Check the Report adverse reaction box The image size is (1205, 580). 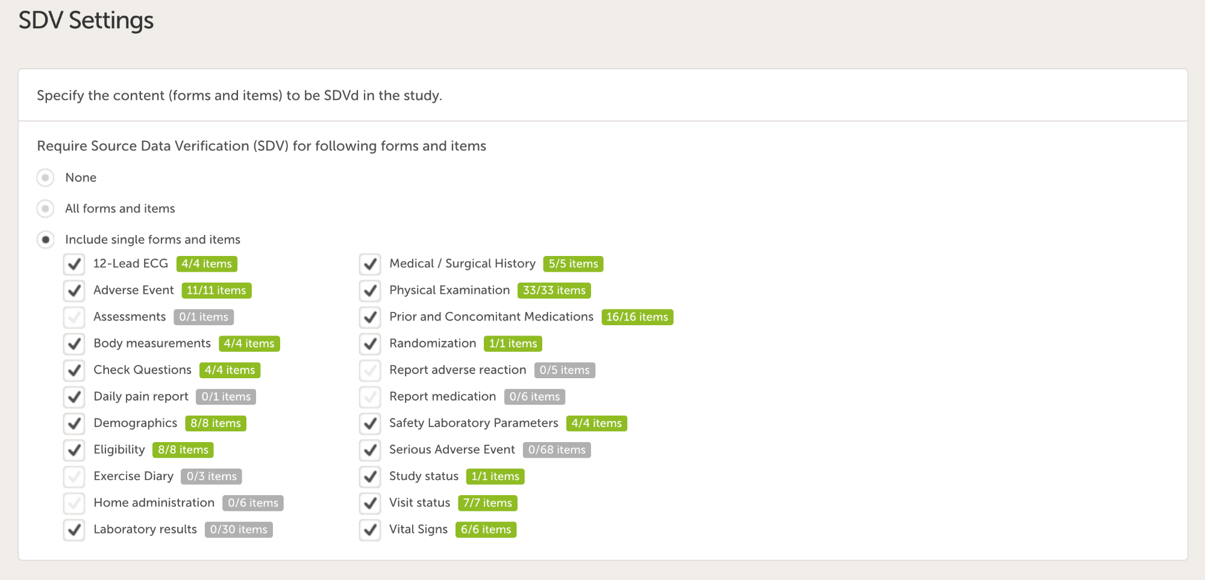pos(370,370)
